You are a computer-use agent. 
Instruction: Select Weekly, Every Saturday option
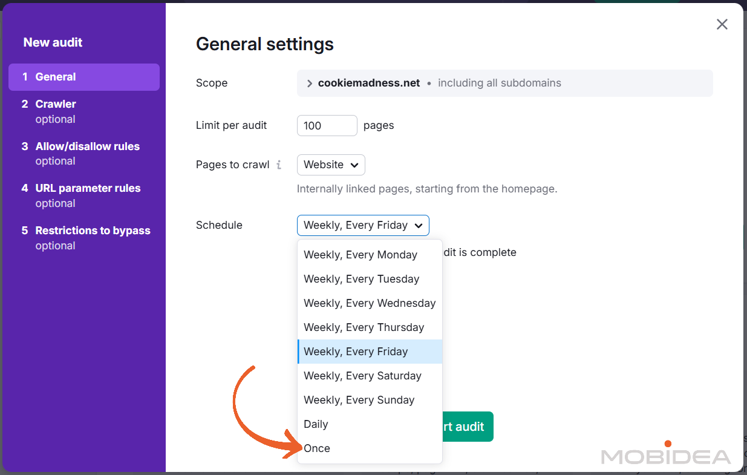(x=362, y=376)
